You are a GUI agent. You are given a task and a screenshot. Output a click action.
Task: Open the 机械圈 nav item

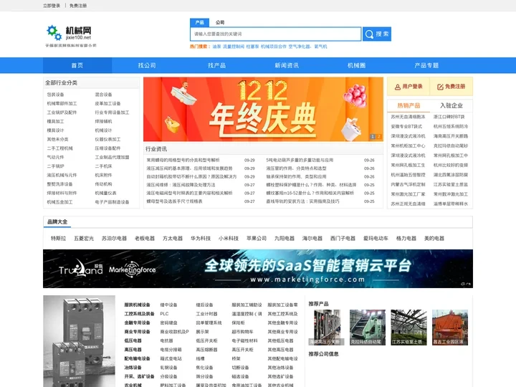356,65
